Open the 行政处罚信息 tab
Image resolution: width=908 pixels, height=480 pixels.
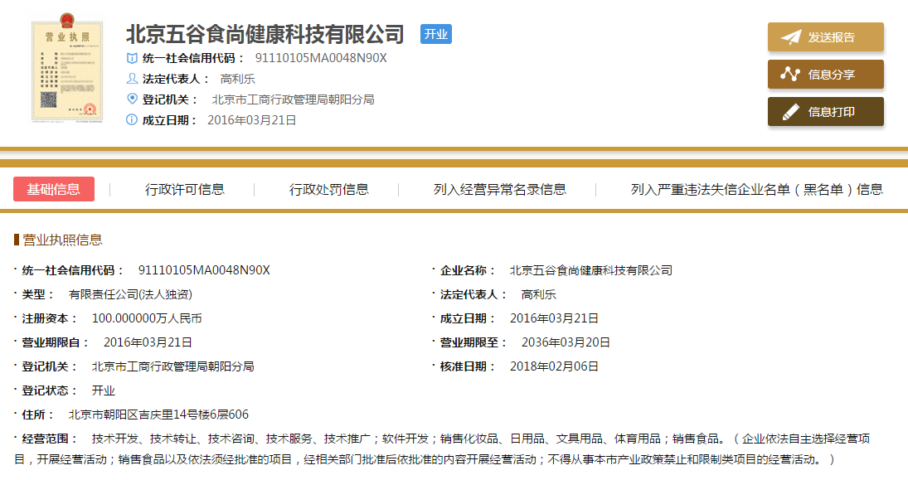[329, 189]
